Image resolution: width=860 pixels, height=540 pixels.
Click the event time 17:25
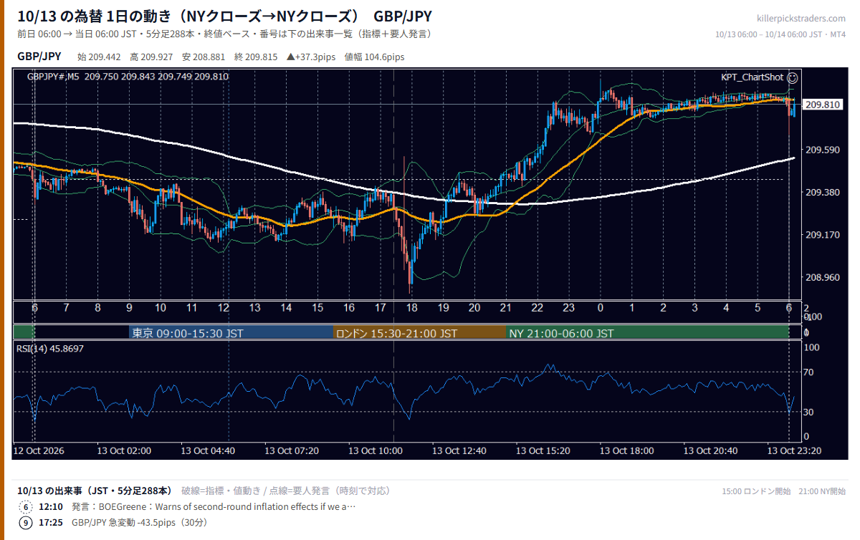49,523
